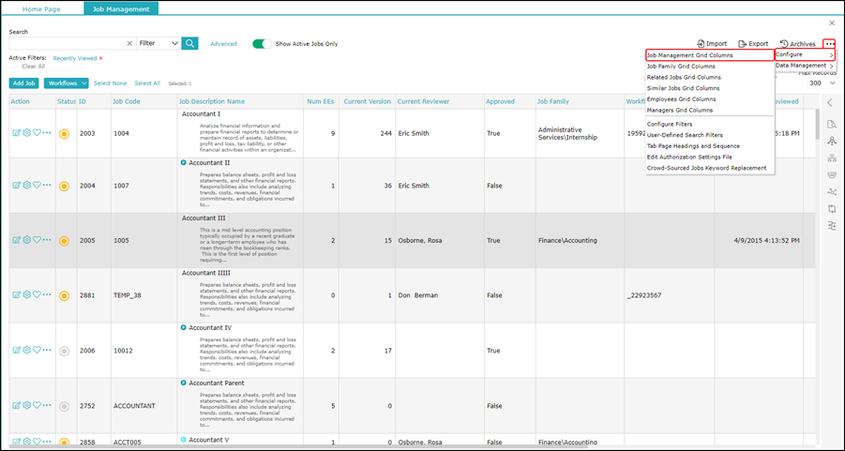Toggle the Show Active Jobs Only switch
Screen dimensions: 845x451
coord(263,43)
